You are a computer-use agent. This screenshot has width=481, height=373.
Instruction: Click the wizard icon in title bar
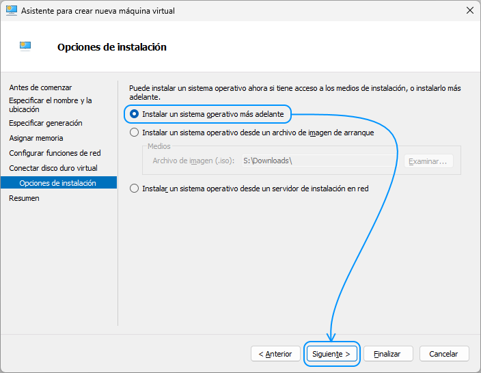pos(12,10)
